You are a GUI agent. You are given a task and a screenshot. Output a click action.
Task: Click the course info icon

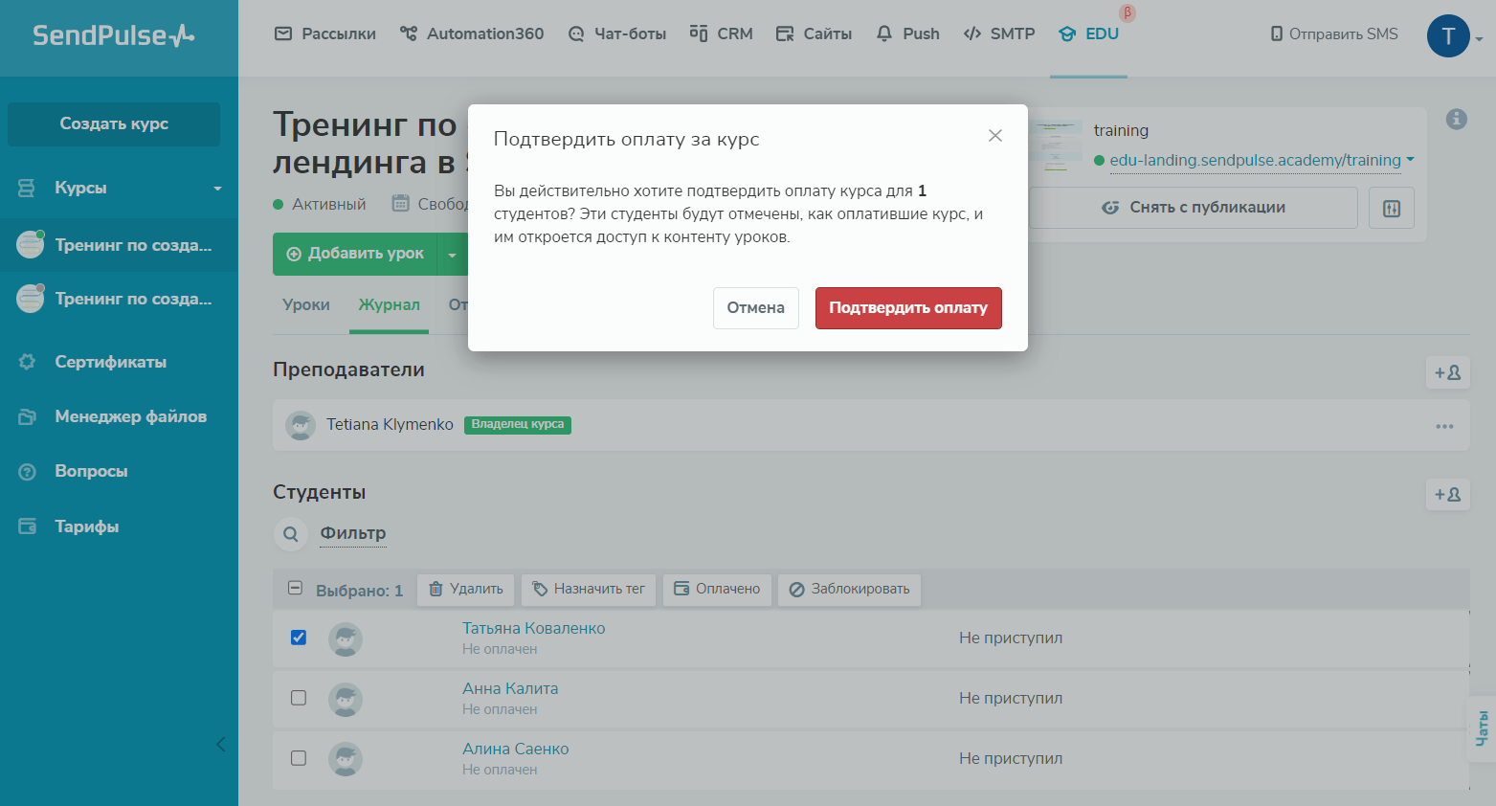pyautogui.click(x=1456, y=119)
